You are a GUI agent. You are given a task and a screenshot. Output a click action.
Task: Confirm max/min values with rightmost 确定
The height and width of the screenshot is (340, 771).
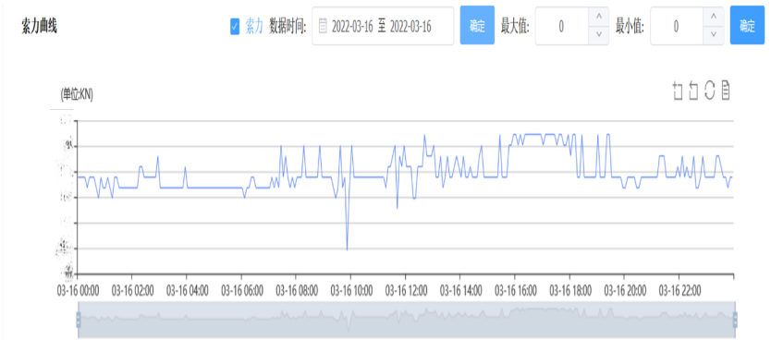747,25
